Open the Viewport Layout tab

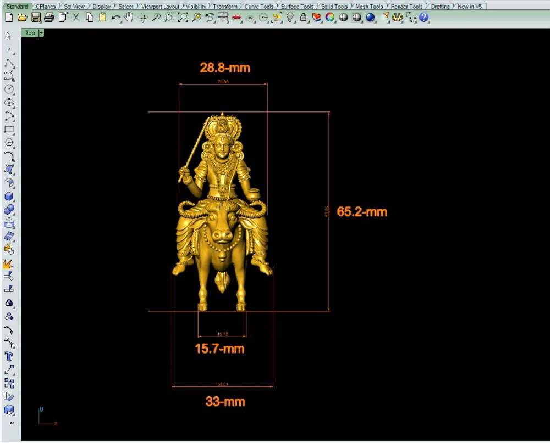pos(160,6)
